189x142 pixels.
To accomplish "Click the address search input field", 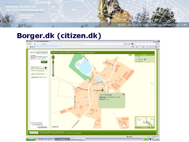I will pos(39,58).
